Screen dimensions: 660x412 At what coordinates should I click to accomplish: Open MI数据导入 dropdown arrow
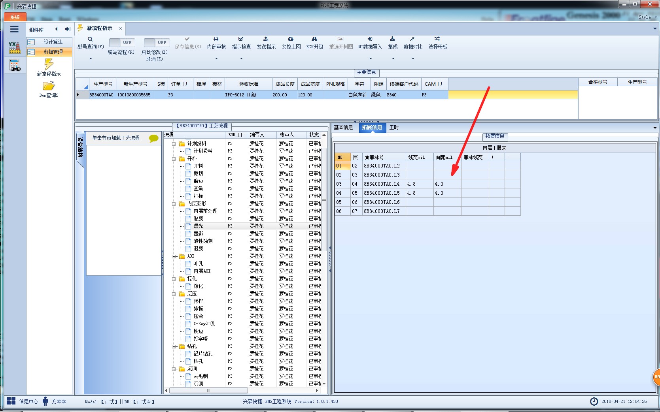point(371,59)
